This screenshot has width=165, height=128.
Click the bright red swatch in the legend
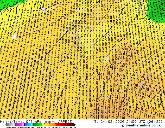(57, 125)
